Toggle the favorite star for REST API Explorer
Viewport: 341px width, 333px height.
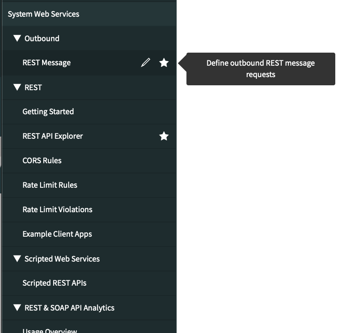(x=164, y=136)
